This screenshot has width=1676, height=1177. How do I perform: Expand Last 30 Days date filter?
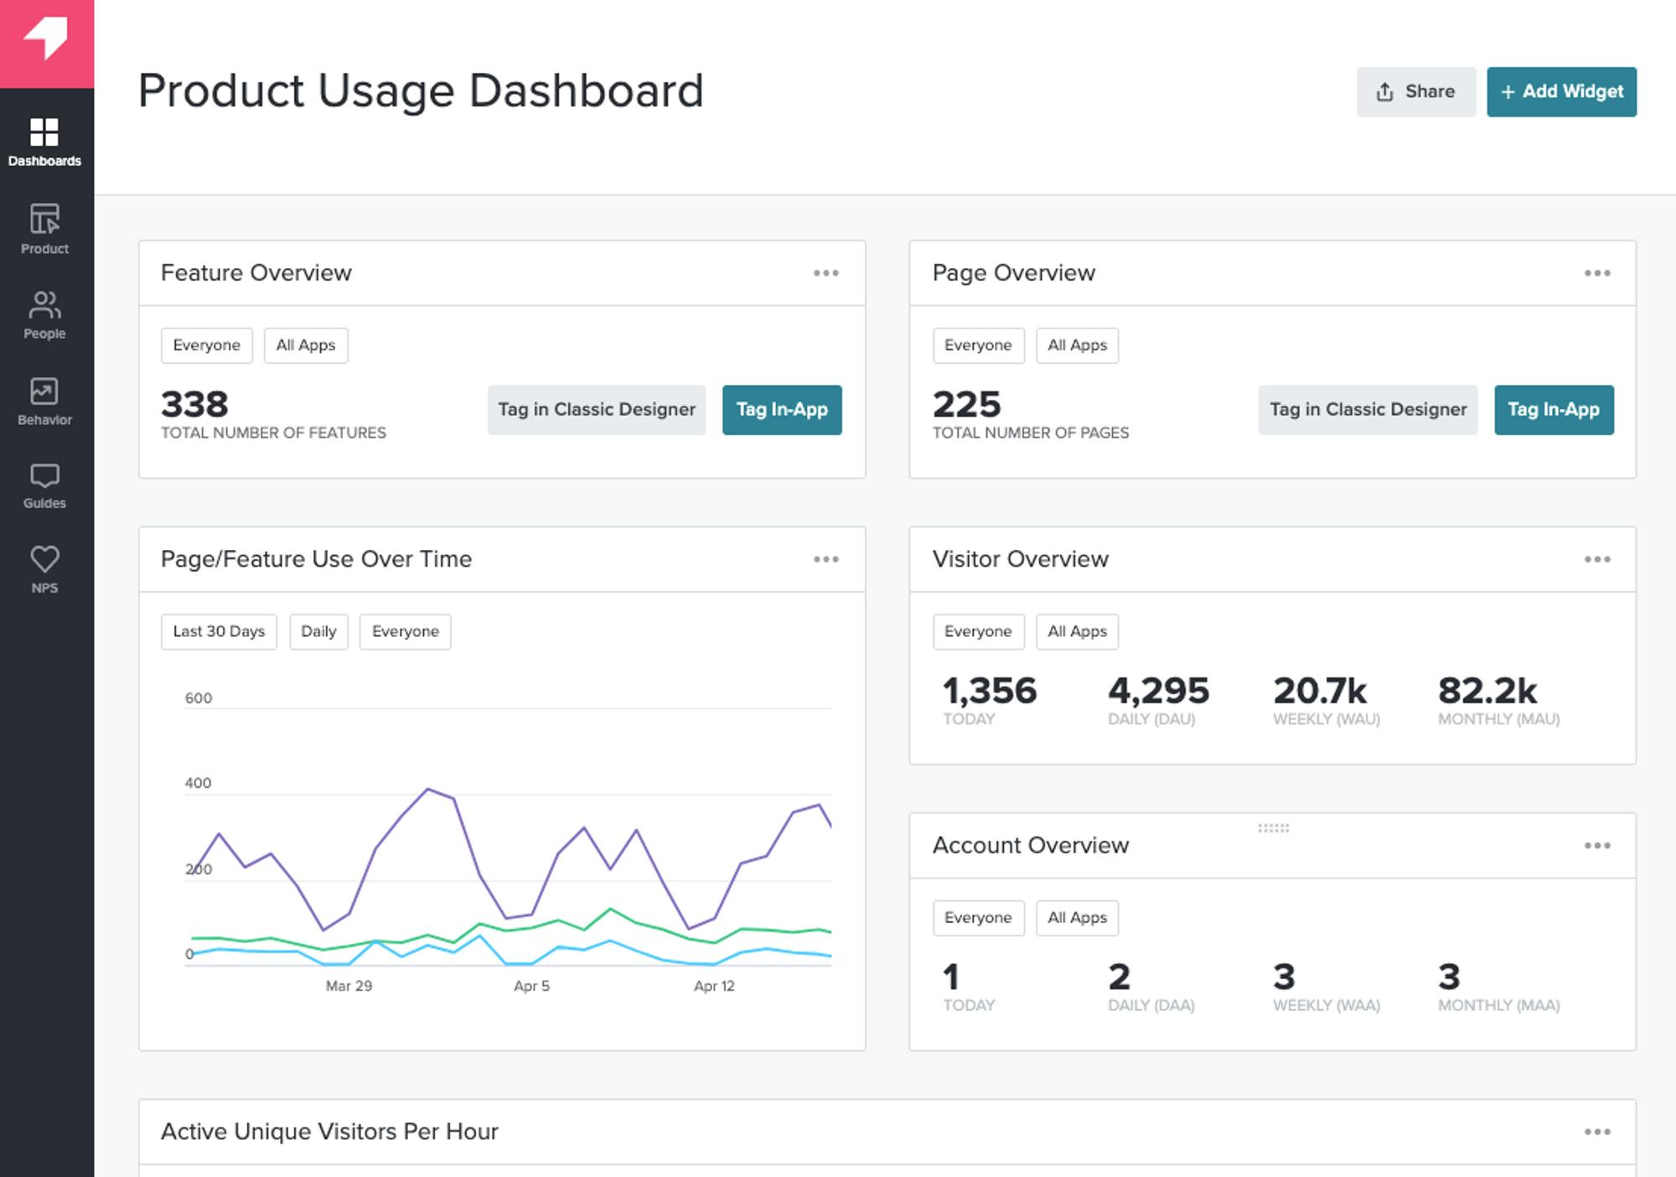[x=219, y=631]
